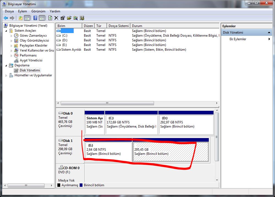Collapse the Depolama tree node
The image size is (275, 197).
tap(6, 65)
